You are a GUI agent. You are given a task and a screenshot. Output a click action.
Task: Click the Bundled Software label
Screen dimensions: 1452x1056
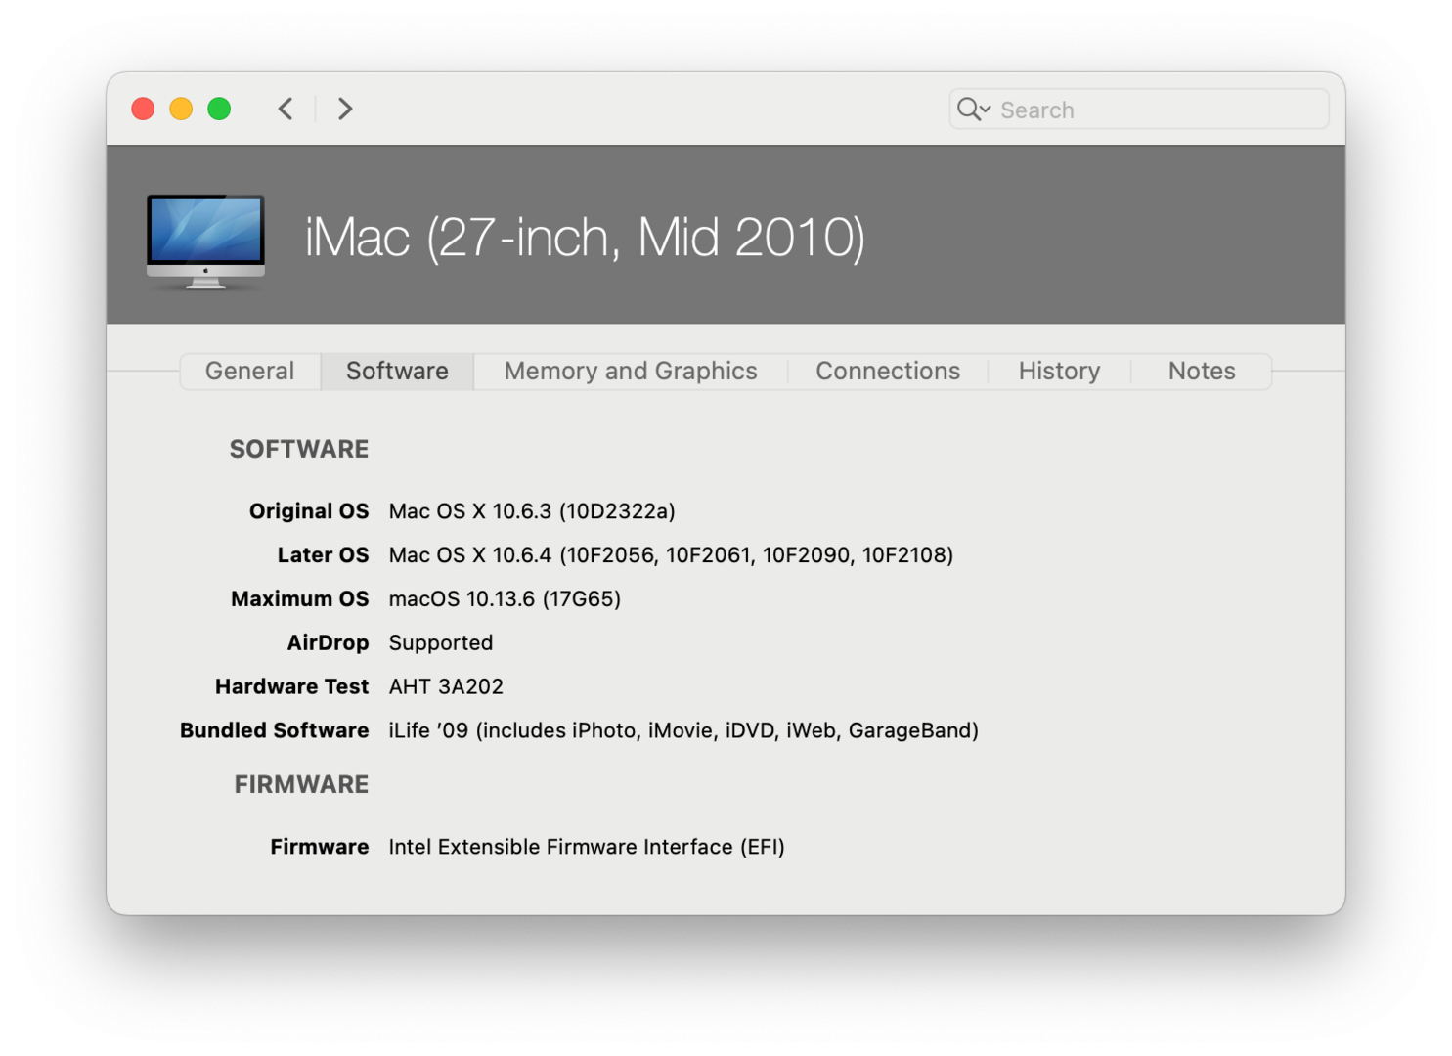tap(275, 731)
